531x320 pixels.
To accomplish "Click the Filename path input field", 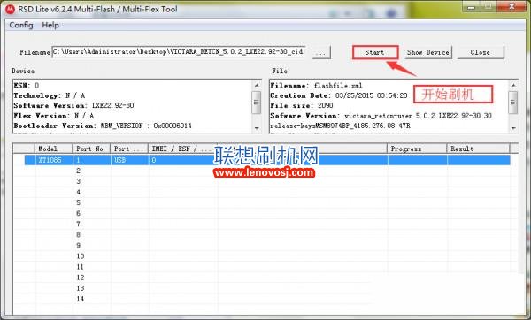I will (179, 52).
